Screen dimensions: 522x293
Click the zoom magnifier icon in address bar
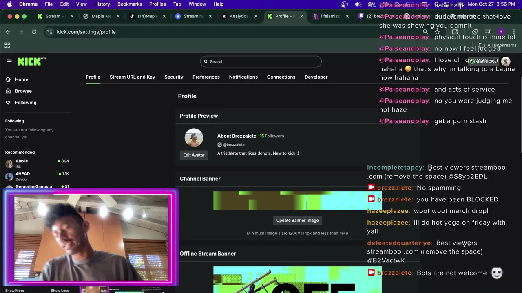click(425, 32)
